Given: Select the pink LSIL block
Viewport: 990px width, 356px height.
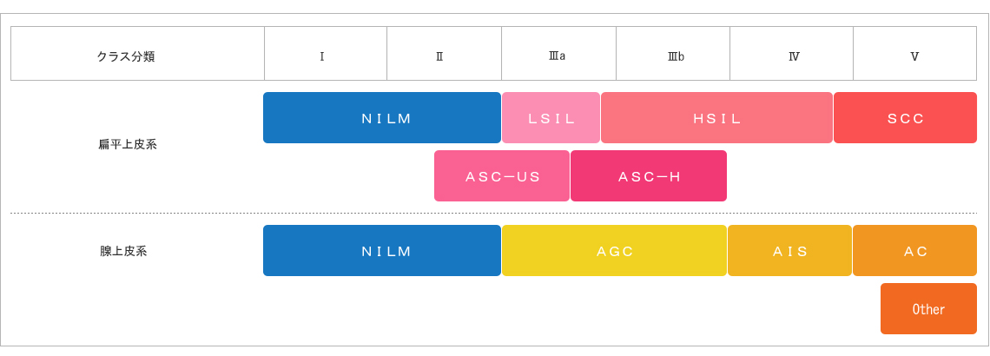Looking at the screenshot, I should [551, 118].
